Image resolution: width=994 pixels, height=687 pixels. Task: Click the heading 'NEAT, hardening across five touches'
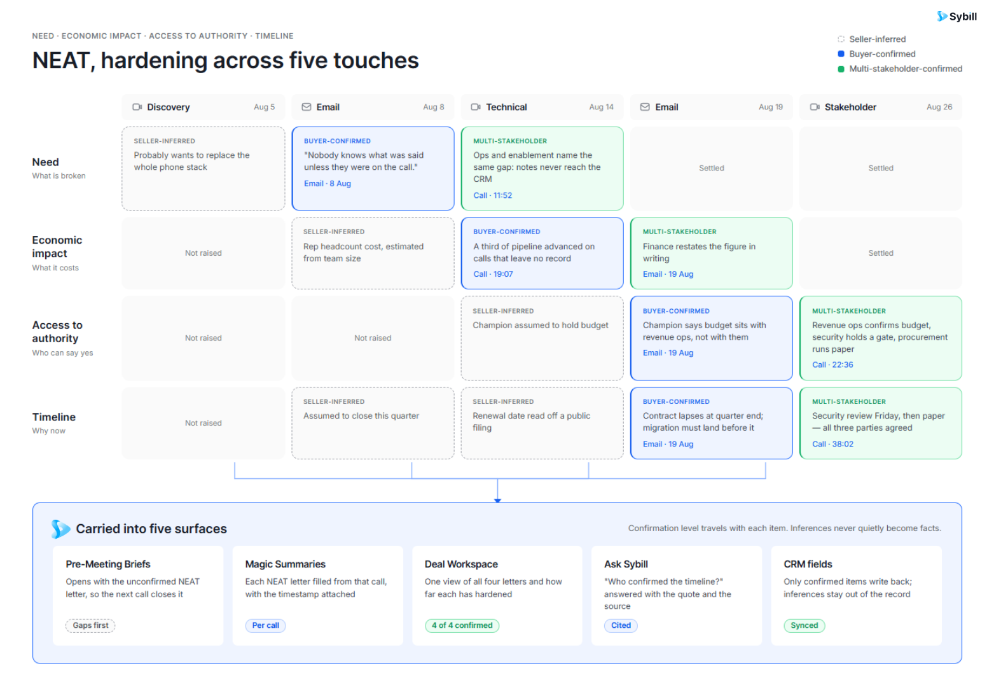tap(226, 60)
